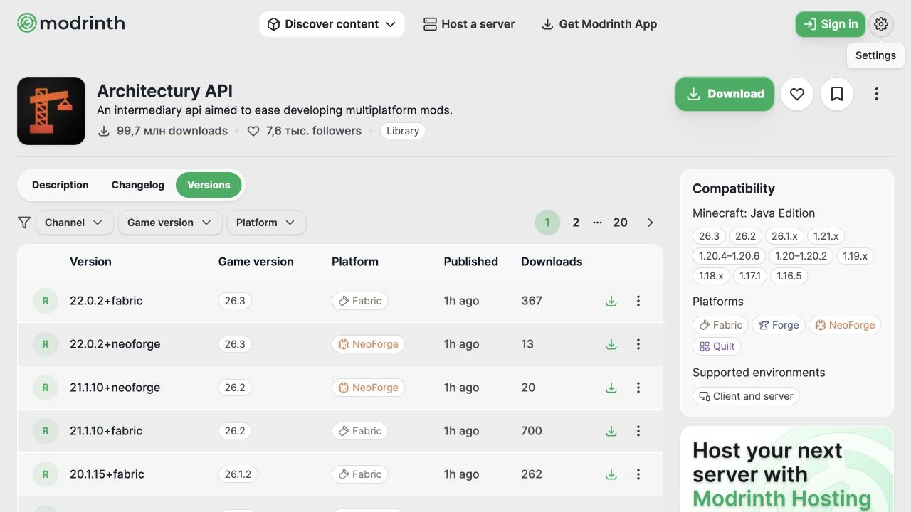This screenshot has width=911, height=512.
Task: Open version 22.0.2+fabric details
Action: pos(106,301)
